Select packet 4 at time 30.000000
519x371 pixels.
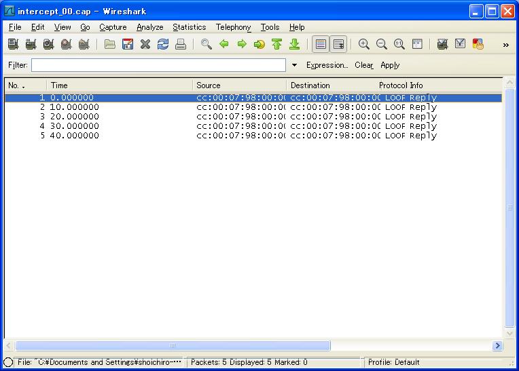tap(253, 126)
